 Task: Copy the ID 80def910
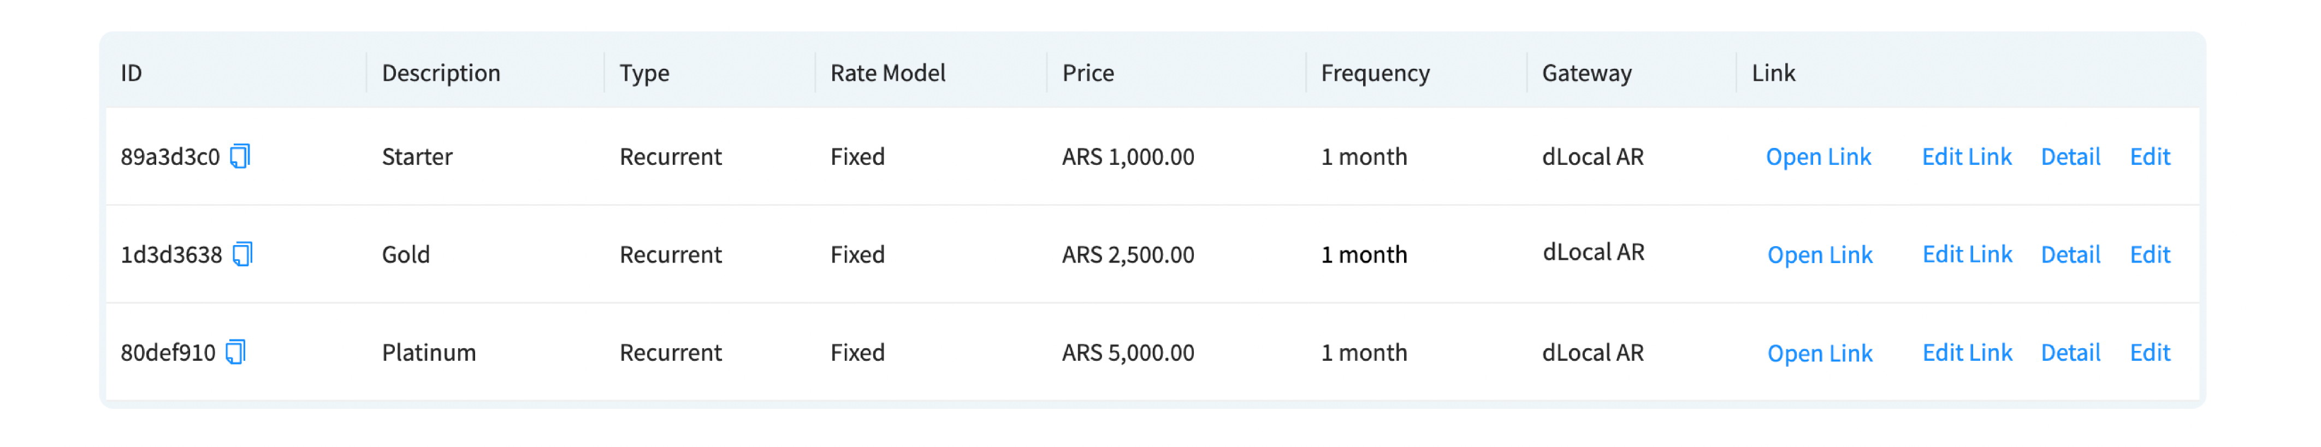pos(236,353)
